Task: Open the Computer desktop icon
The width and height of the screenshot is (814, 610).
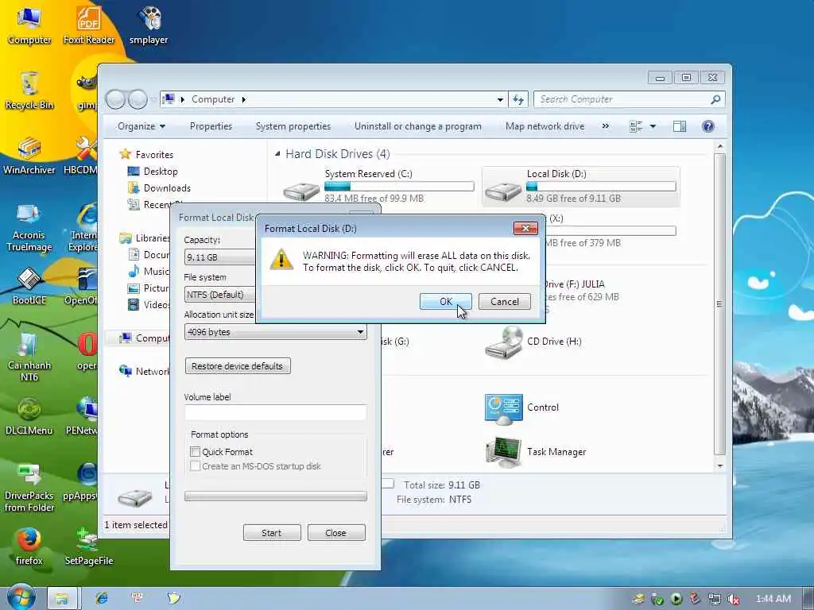Action: (29, 25)
